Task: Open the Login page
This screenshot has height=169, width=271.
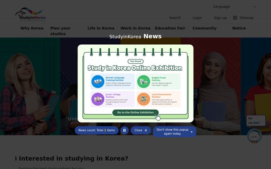Action: coord(197,18)
